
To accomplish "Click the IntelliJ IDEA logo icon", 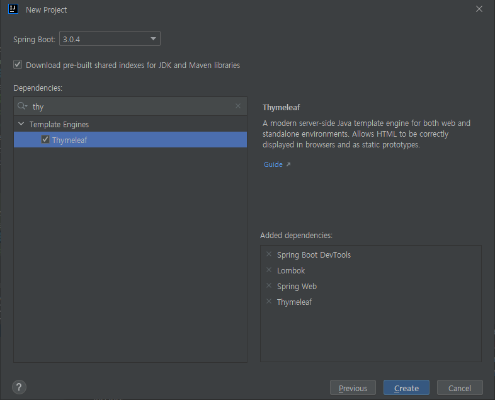I will pos(13,9).
